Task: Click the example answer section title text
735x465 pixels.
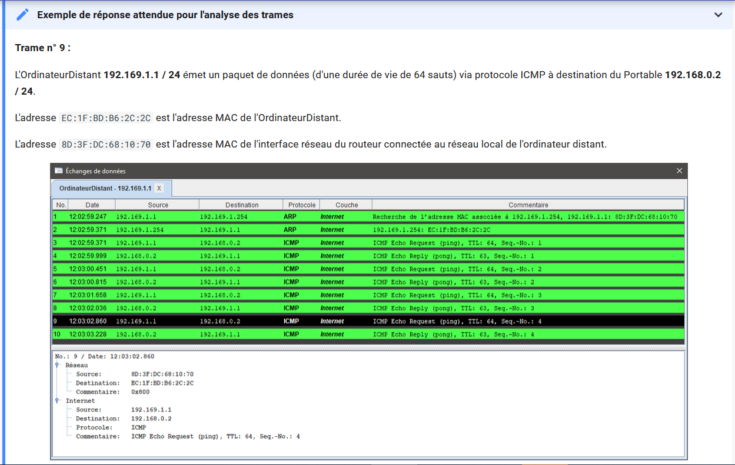Action: coord(165,15)
